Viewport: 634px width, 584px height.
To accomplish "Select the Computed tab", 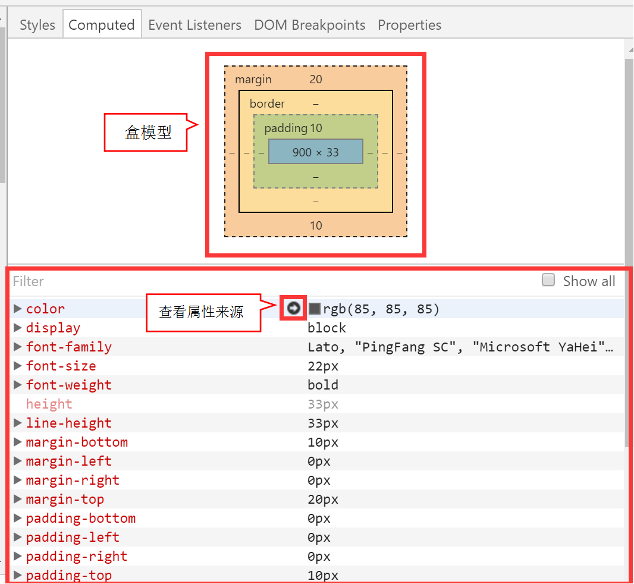I will point(102,25).
